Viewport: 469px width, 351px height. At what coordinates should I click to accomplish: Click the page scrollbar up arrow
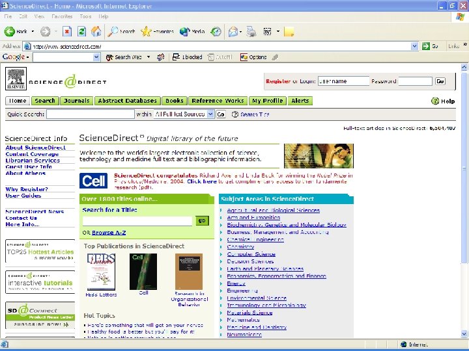pos(464,68)
